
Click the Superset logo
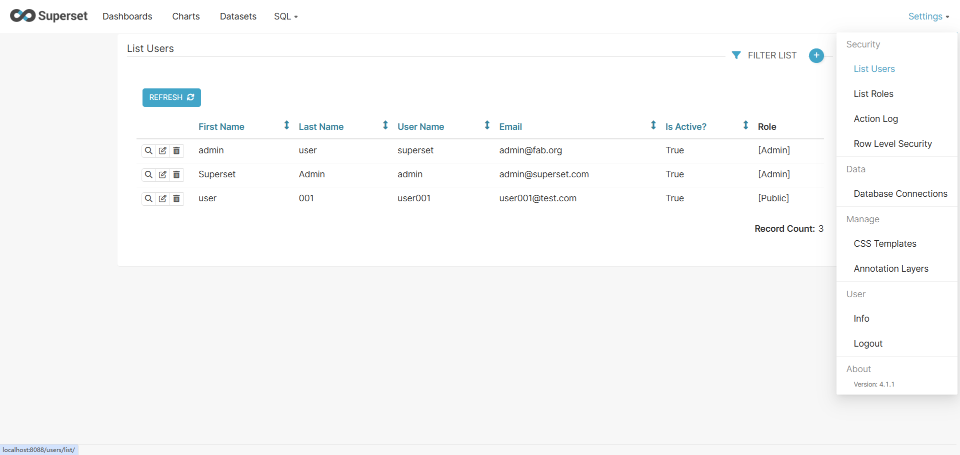click(48, 16)
